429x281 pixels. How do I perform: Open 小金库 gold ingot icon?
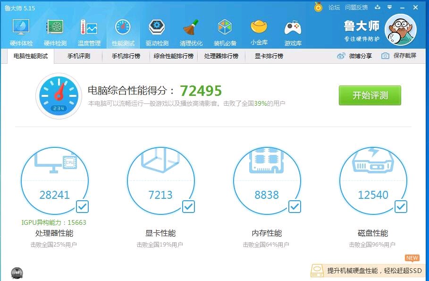coord(259,33)
